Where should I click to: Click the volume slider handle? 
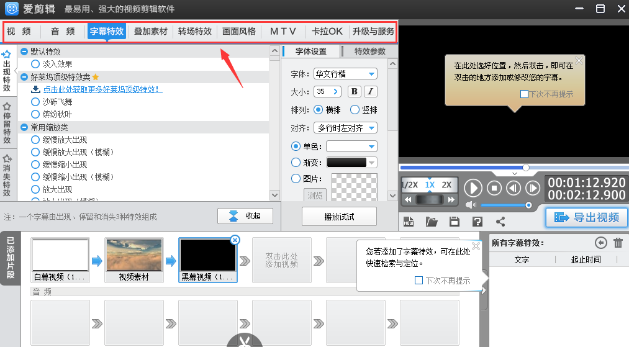tap(529, 205)
